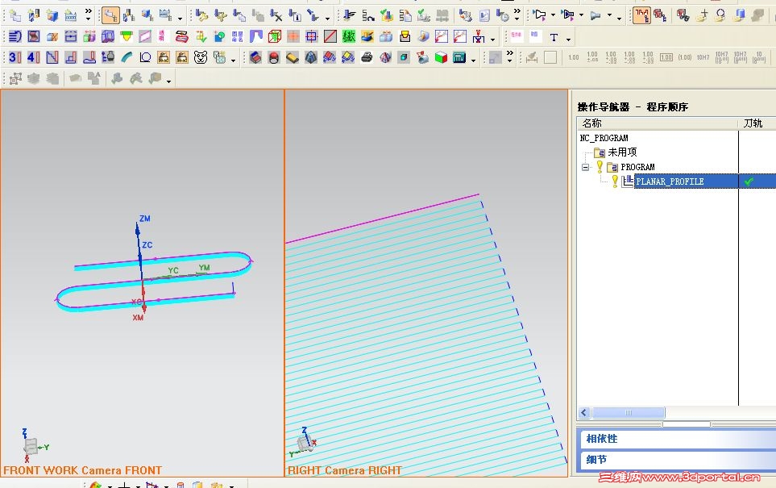The height and width of the screenshot is (488, 776).
Task: Click the blue '3' with red bar icon
Action: pyautogui.click(x=15, y=57)
